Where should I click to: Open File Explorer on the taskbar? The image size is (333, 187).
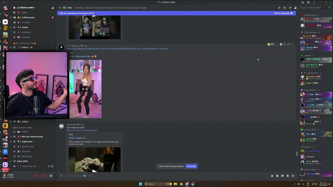tap(175, 184)
